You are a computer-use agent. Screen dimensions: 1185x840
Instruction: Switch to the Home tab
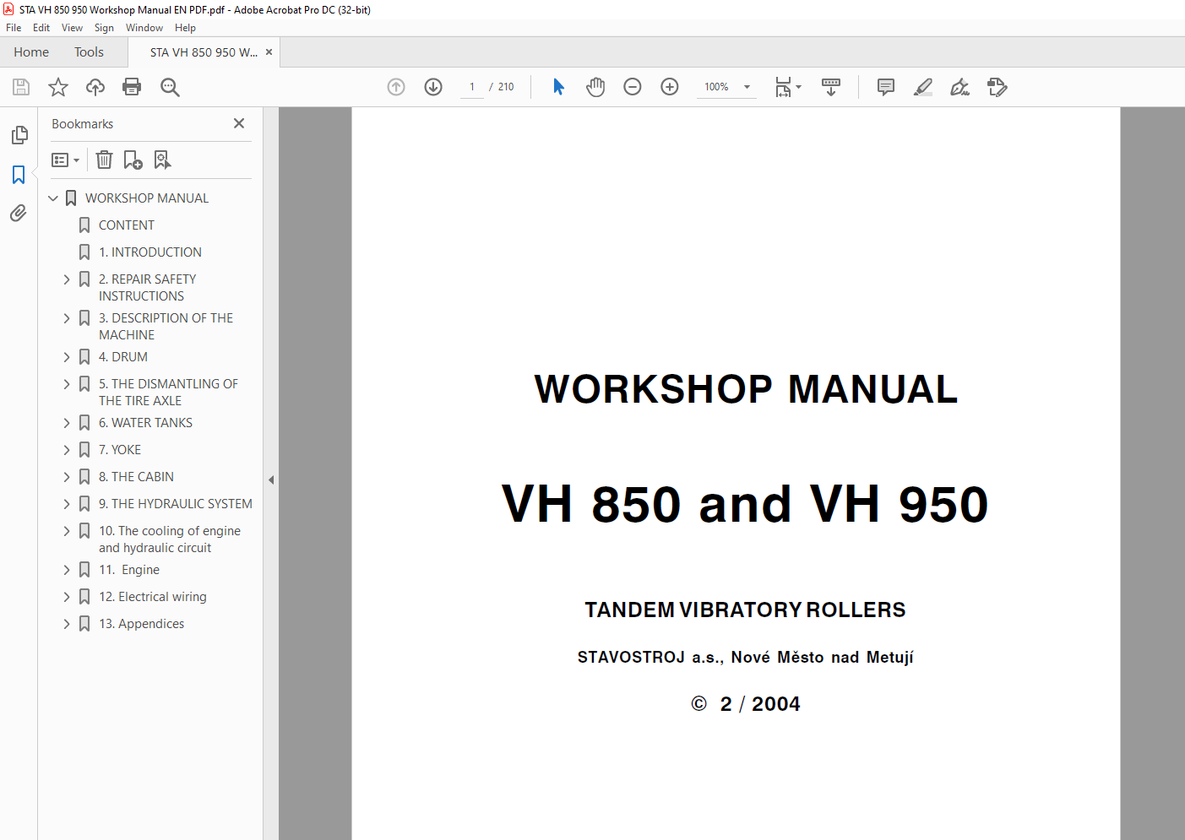tap(31, 52)
